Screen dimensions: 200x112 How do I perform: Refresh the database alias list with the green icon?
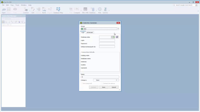[x=114, y=37]
